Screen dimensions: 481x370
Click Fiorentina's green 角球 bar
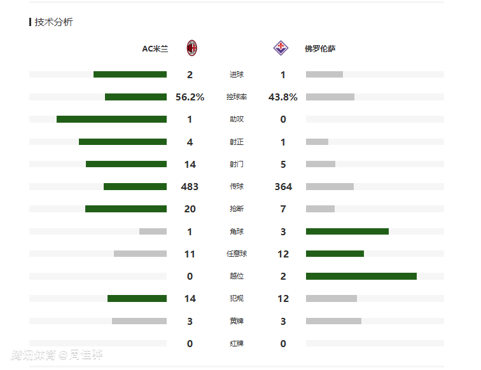click(347, 231)
